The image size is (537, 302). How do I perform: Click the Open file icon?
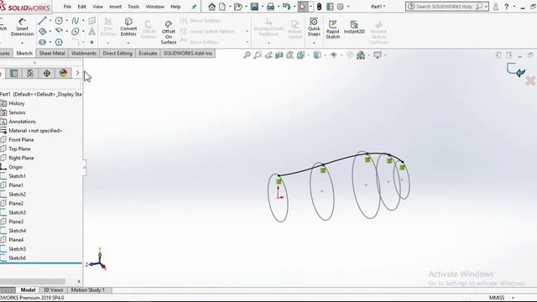(238, 7)
